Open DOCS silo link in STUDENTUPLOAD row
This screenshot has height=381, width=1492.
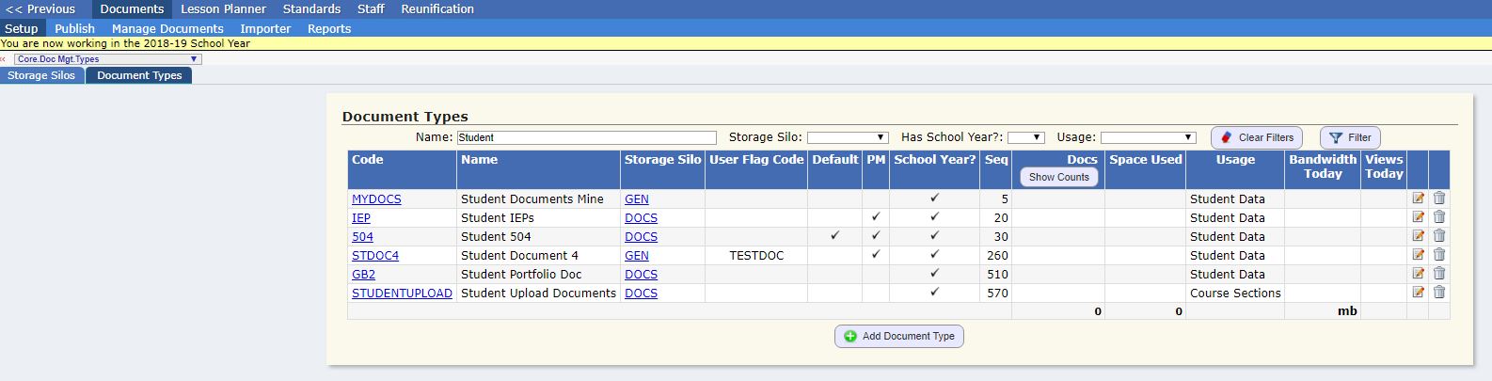[641, 294]
